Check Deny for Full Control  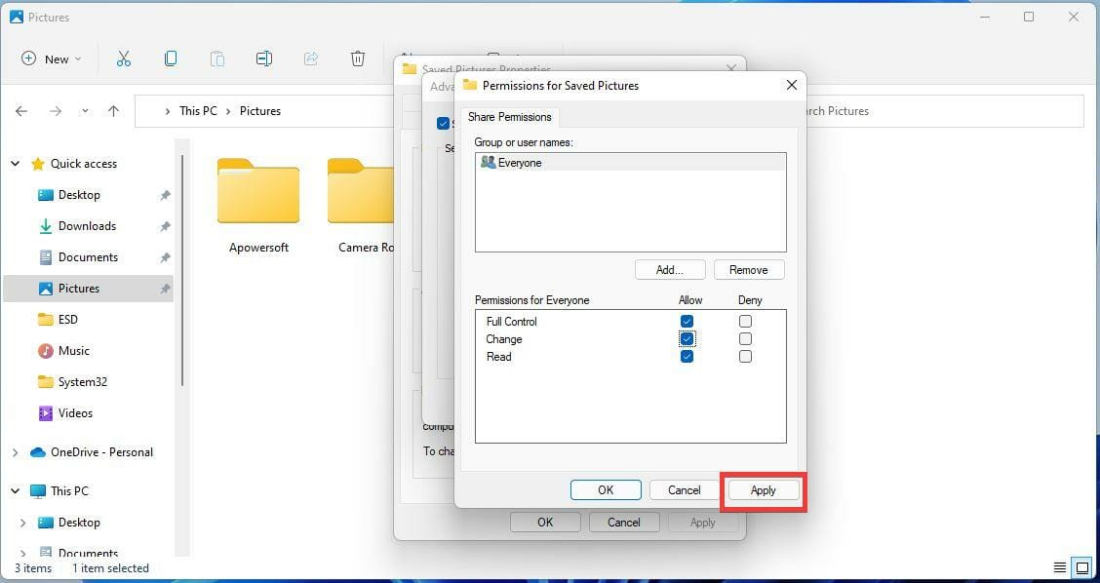tap(745, 322)
